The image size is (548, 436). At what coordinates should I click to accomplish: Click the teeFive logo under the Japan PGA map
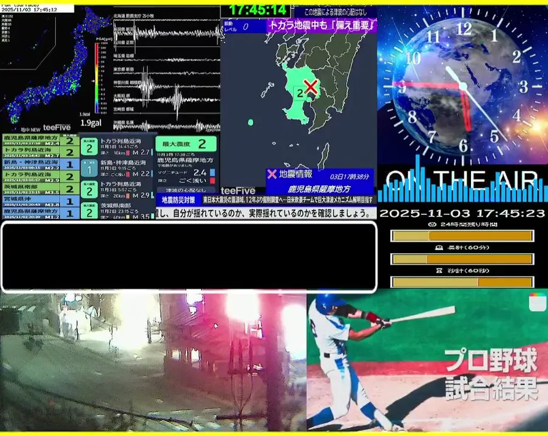click(56, 128)
